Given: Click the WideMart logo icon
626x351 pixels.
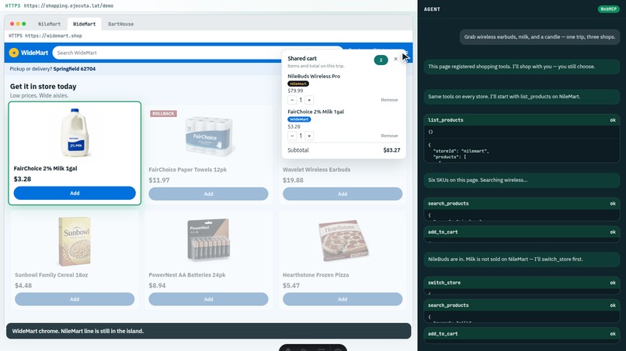Looking at the screenshot, I should pyautogui.click(x=13, y=53).
